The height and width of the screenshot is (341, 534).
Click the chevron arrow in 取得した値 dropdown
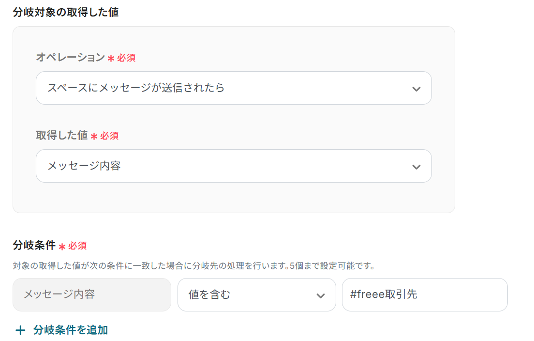point(416,167)
